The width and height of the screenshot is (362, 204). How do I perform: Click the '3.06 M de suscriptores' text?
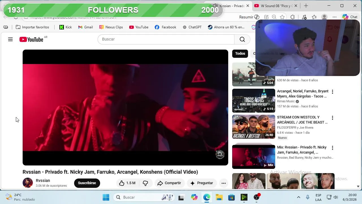pyautogui.click(x=51, y=186)
